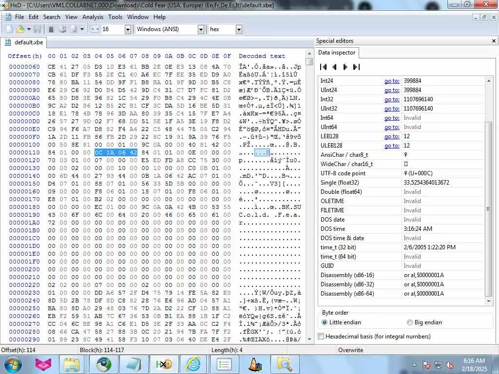Screen dimensions: 499x374
Task: Click go to link for ULEB128
Action: (392, 145)
